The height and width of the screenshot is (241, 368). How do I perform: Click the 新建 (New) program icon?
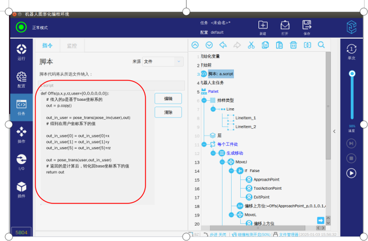pos(262,27)
